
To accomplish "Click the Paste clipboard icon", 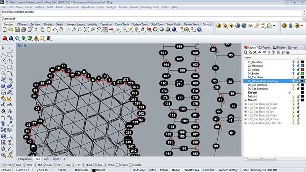I will coord(49,29).
